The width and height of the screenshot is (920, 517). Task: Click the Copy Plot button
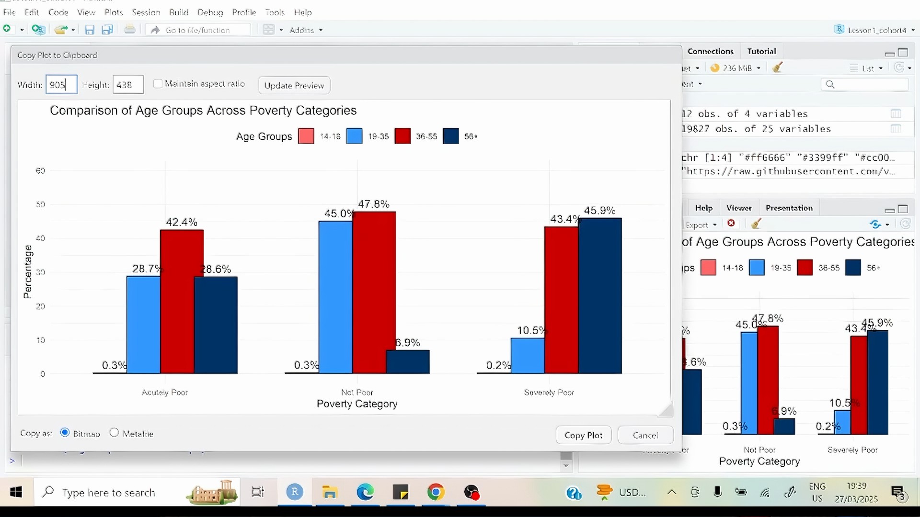(x=583, y=435)
